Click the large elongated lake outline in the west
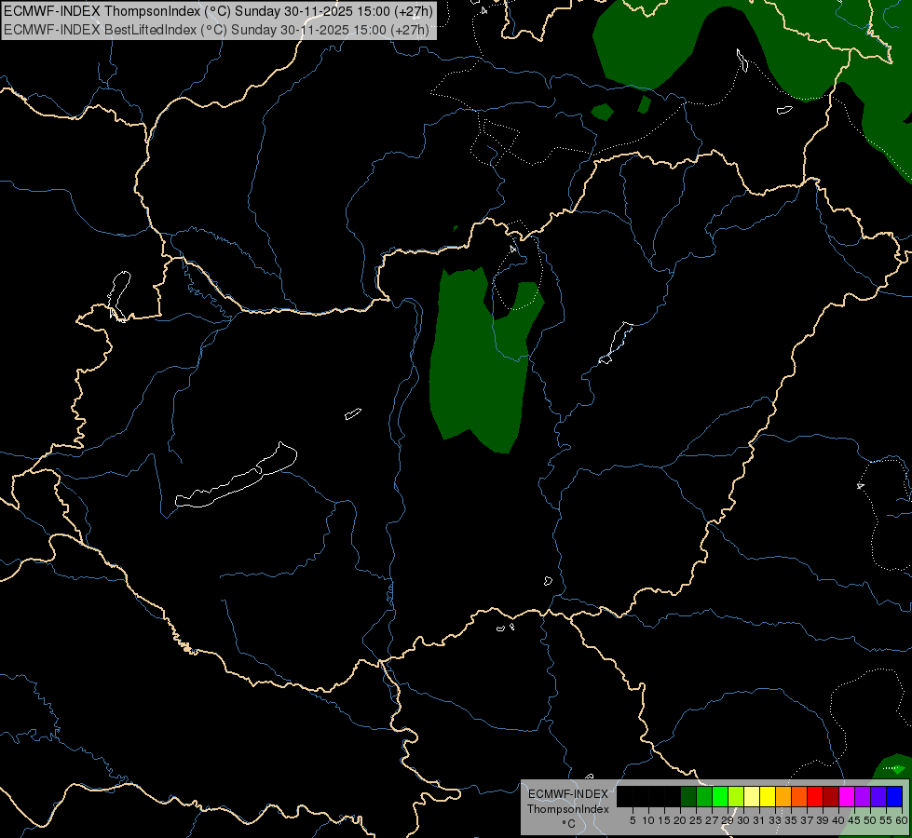The image size is (912, 838). [237, 476]
